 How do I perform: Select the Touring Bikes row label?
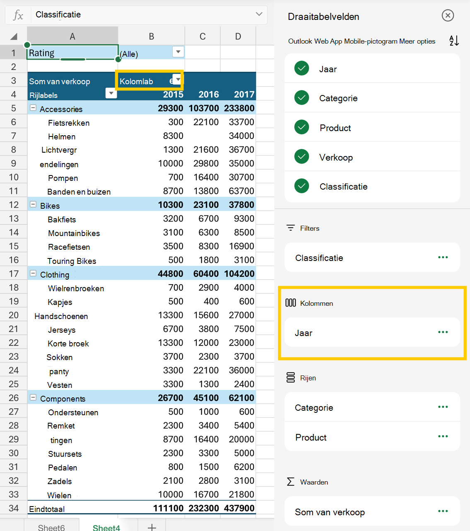72,261
